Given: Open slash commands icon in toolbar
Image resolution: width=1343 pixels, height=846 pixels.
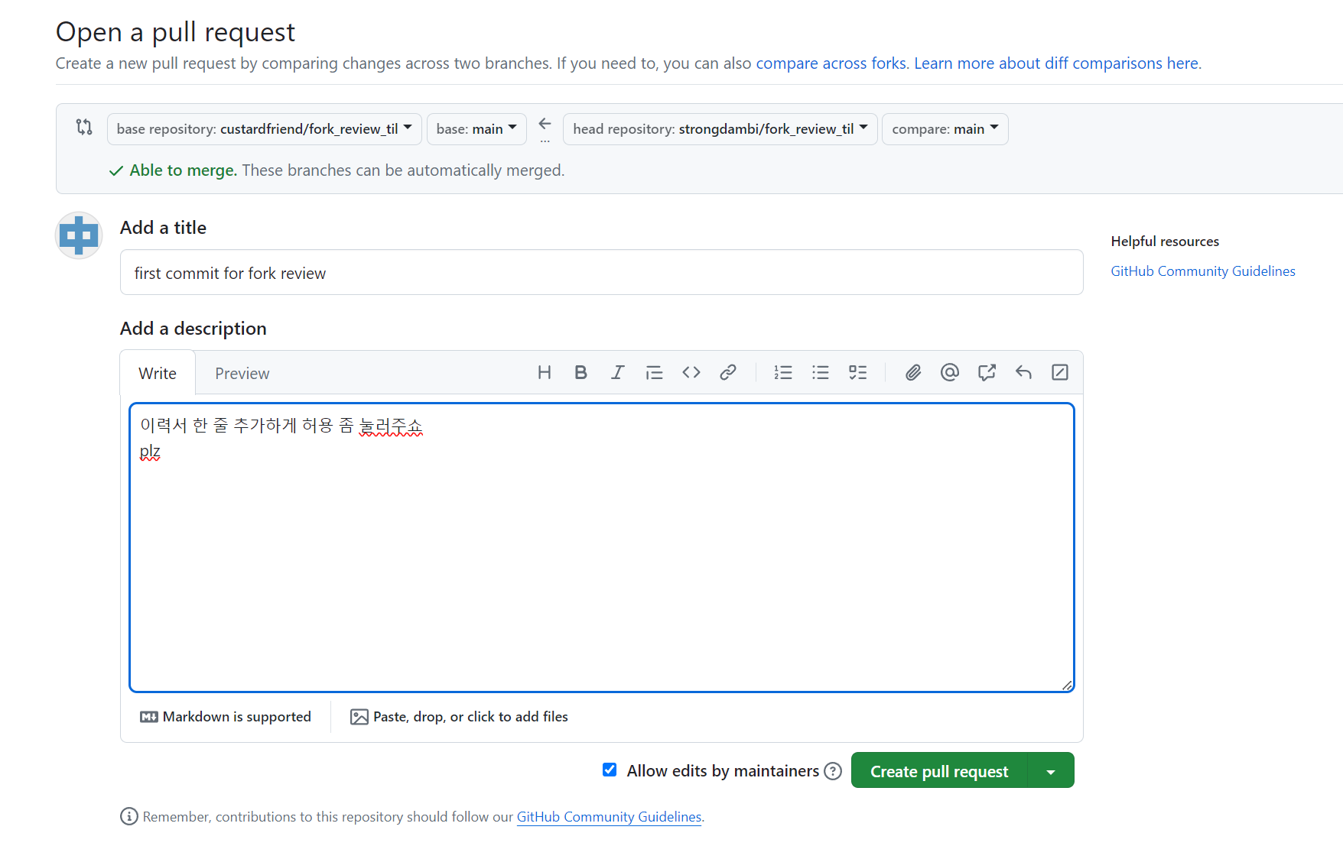Looking at the screenshot, I should (x=1060, y=372).
